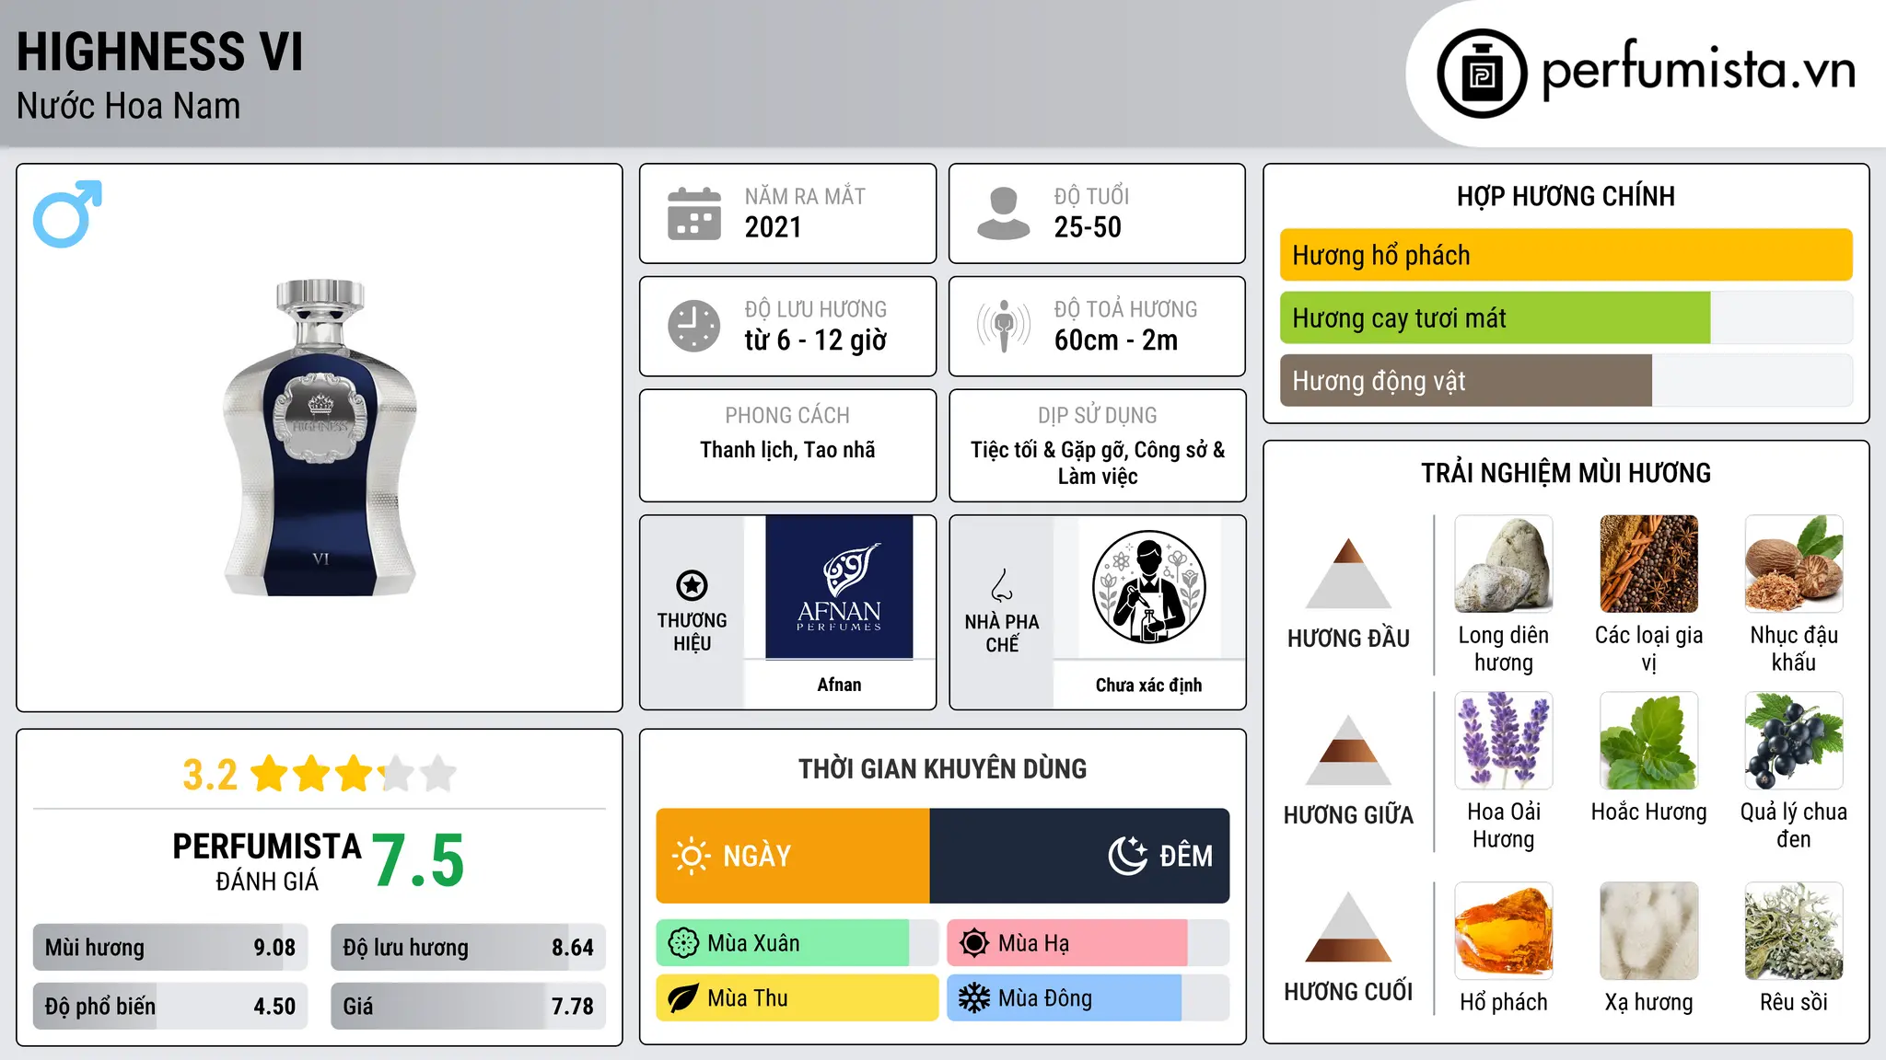Click the blue male gender symbol
Screen dimensions: 1886x1060
67,213
